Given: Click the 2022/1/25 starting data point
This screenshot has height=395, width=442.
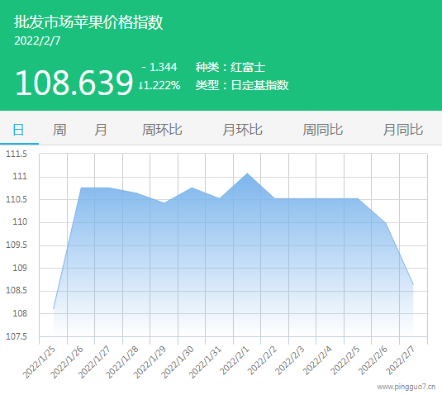Looking at the screenshot, I should pyautogui.click(x=53, y=309).
